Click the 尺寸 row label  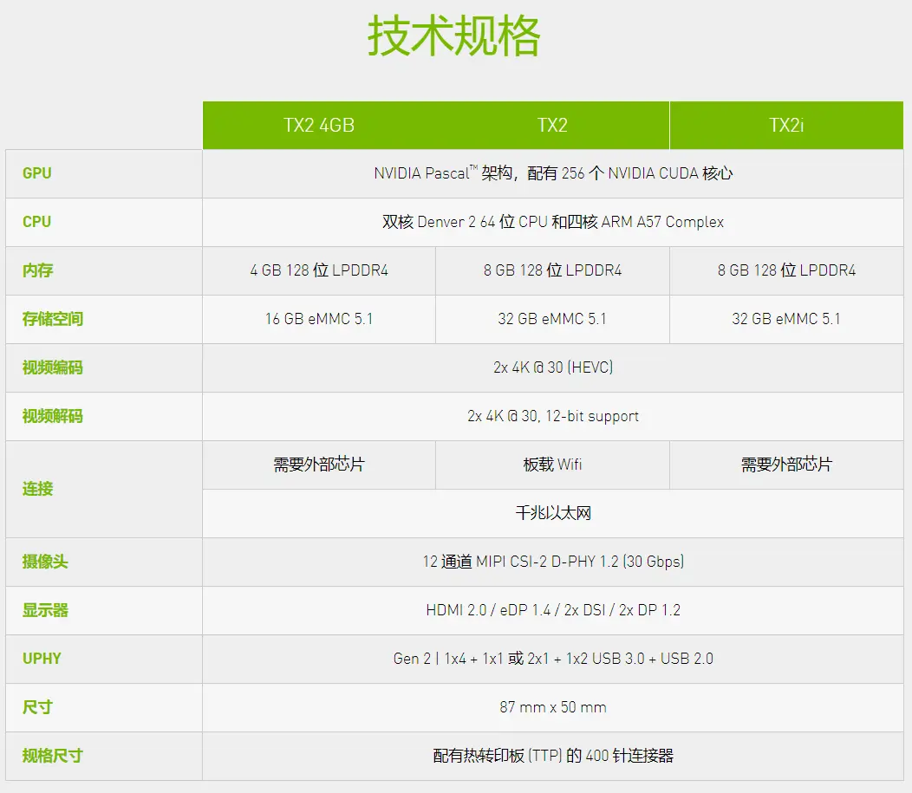[x=36, y=707]
